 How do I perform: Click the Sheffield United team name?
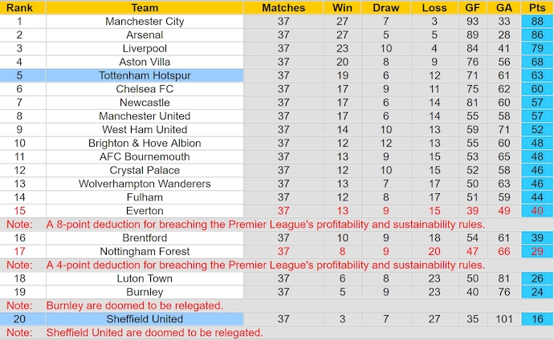pyautogui.click(x=145, y=319)
